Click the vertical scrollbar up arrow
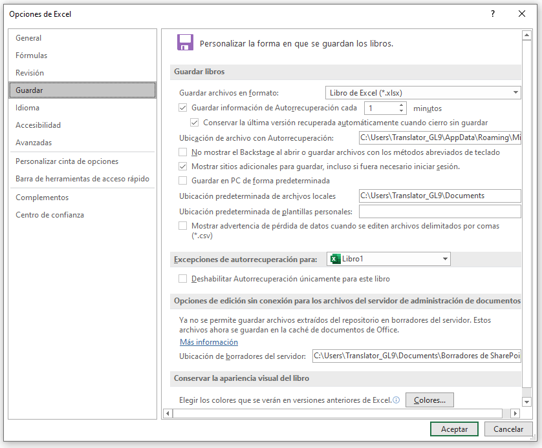 (x=526, y=35)
